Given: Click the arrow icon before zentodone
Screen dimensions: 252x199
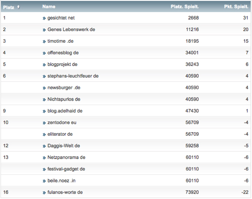Looking at the screenshot, I should click(x=44, y=123).
